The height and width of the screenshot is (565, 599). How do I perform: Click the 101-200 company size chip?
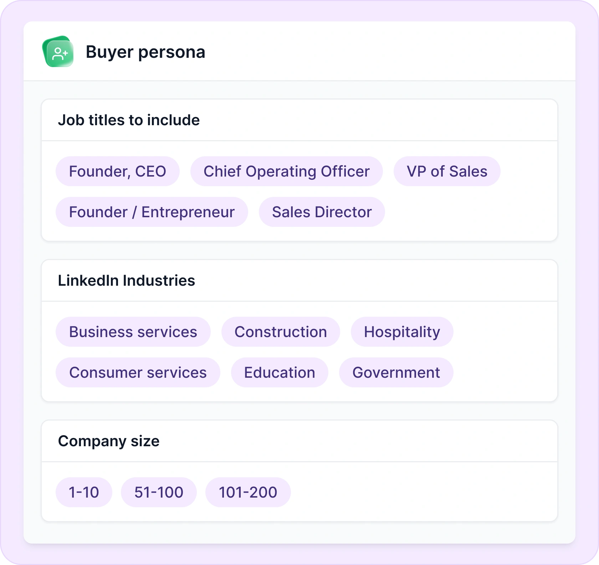click(248, 492)
